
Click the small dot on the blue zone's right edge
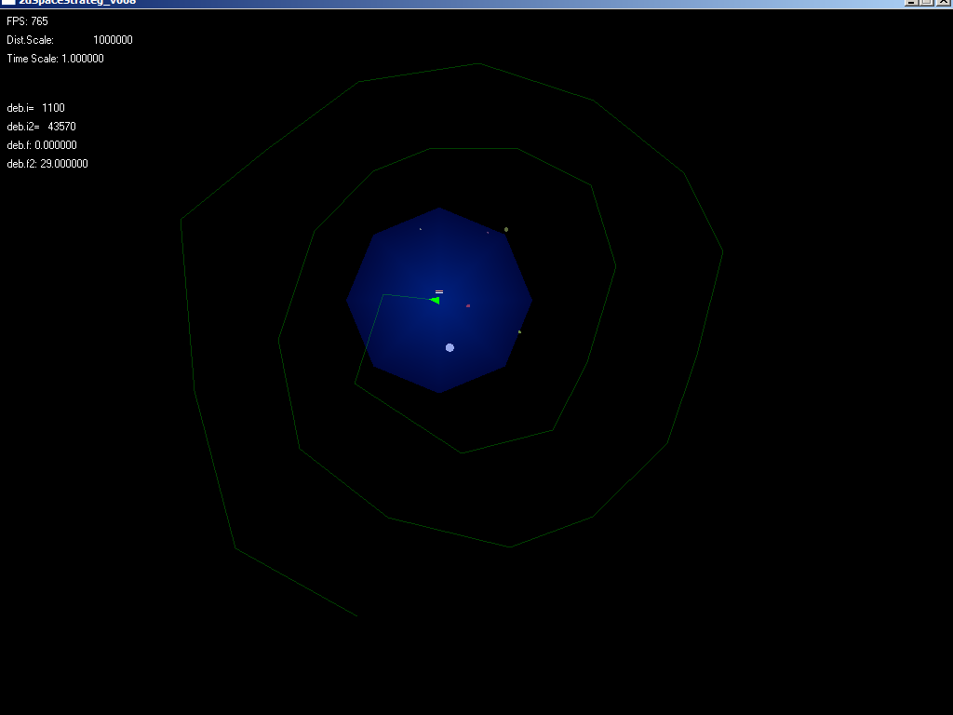519,331
